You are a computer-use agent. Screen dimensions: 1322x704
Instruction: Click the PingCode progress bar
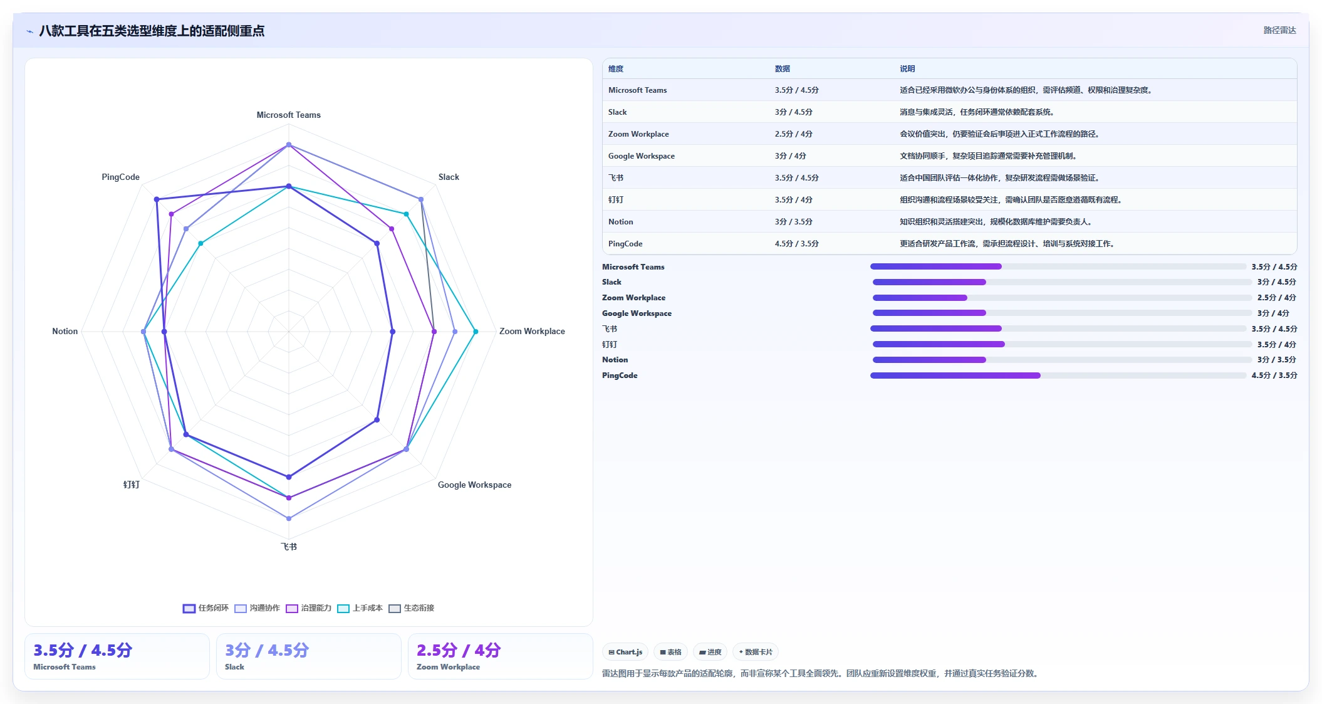coord(1058,376)
